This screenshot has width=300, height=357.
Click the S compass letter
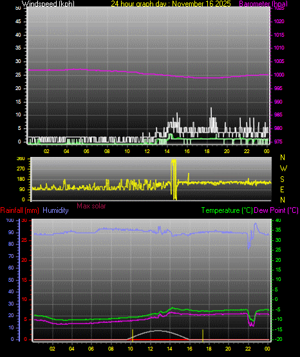(282, 179)
